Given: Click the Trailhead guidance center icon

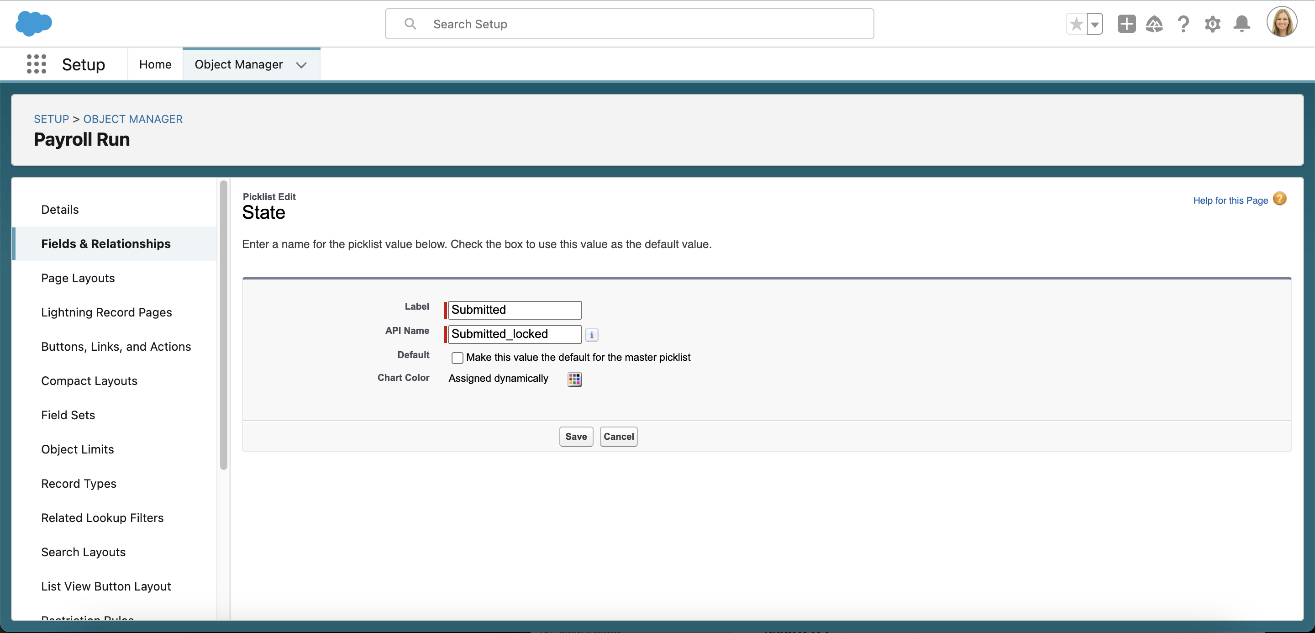Looking at the screenshot, I should 1155,23.
